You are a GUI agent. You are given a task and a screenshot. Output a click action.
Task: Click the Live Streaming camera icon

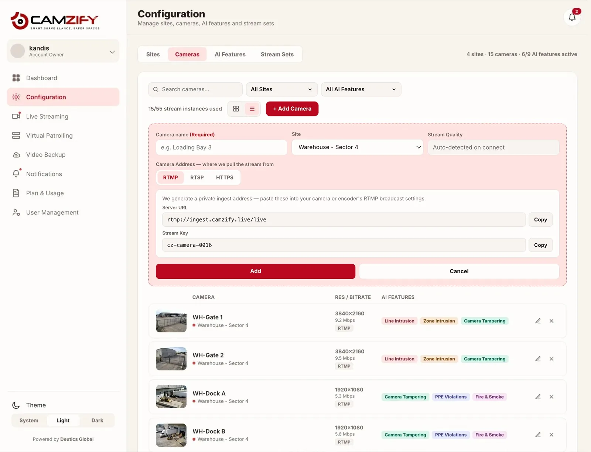coord(16,116)
